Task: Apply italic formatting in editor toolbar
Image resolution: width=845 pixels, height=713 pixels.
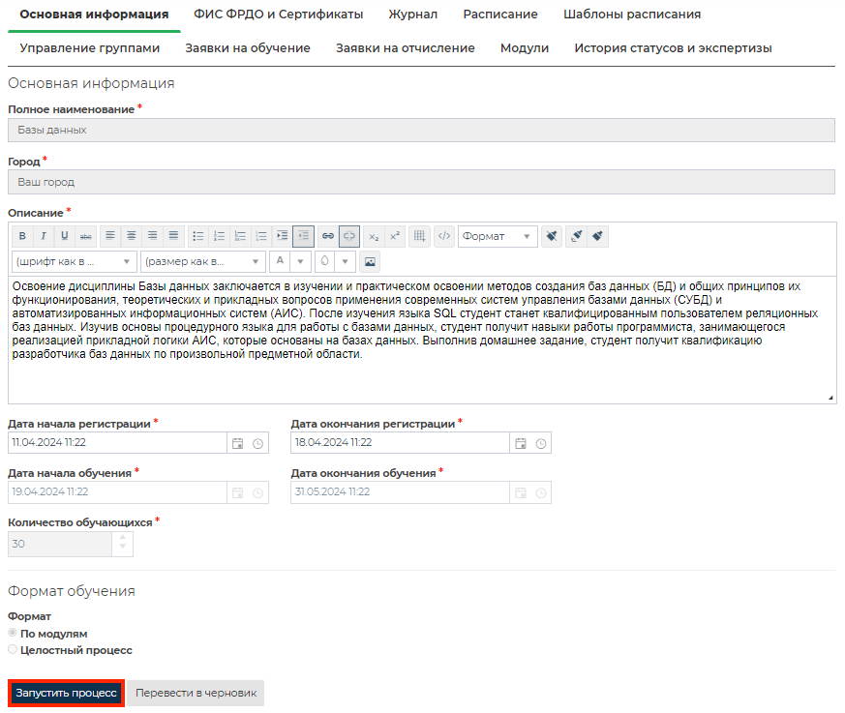Action: [44, 236]
